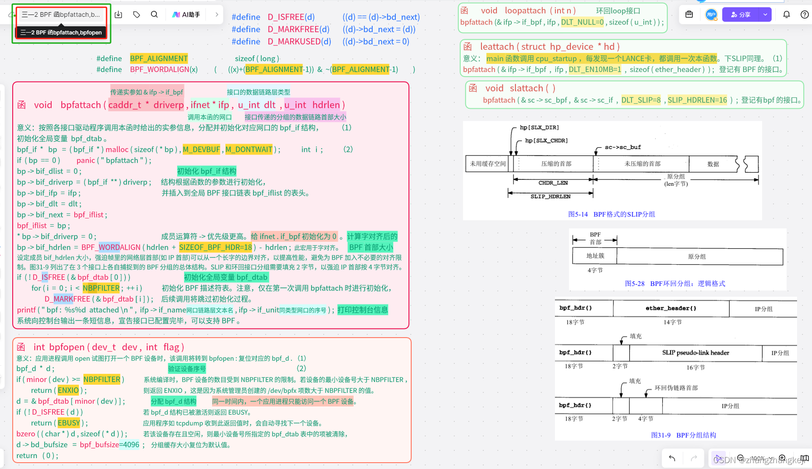Screen dimensions: 812x469
Task: Click the 打印控制台信息 green label
Action: (x=363, y=310)
